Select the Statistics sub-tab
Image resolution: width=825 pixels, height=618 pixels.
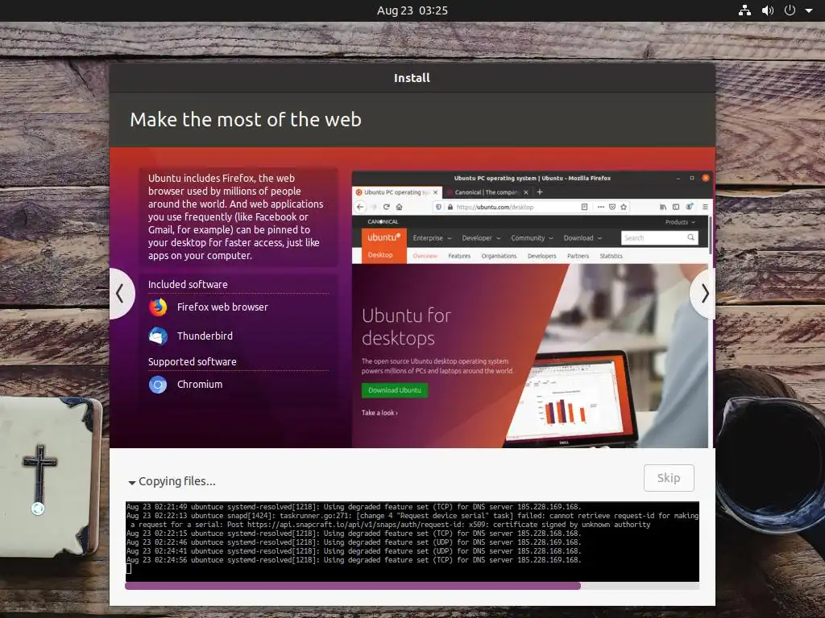pyautogui.click(x=611, y=256)
